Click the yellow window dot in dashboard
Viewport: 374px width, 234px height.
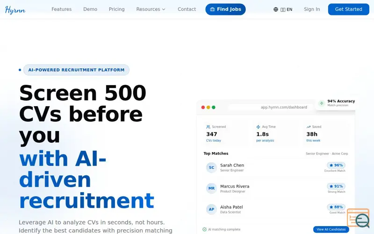click(x=208, y=108)
